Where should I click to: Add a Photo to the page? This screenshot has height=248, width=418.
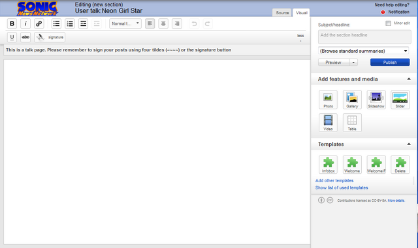click(328, 100)
